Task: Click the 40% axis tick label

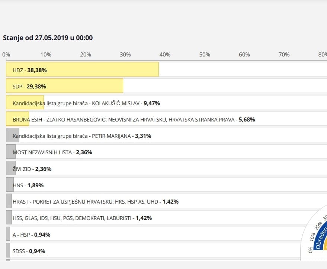Action: click(x=165, y=55)
